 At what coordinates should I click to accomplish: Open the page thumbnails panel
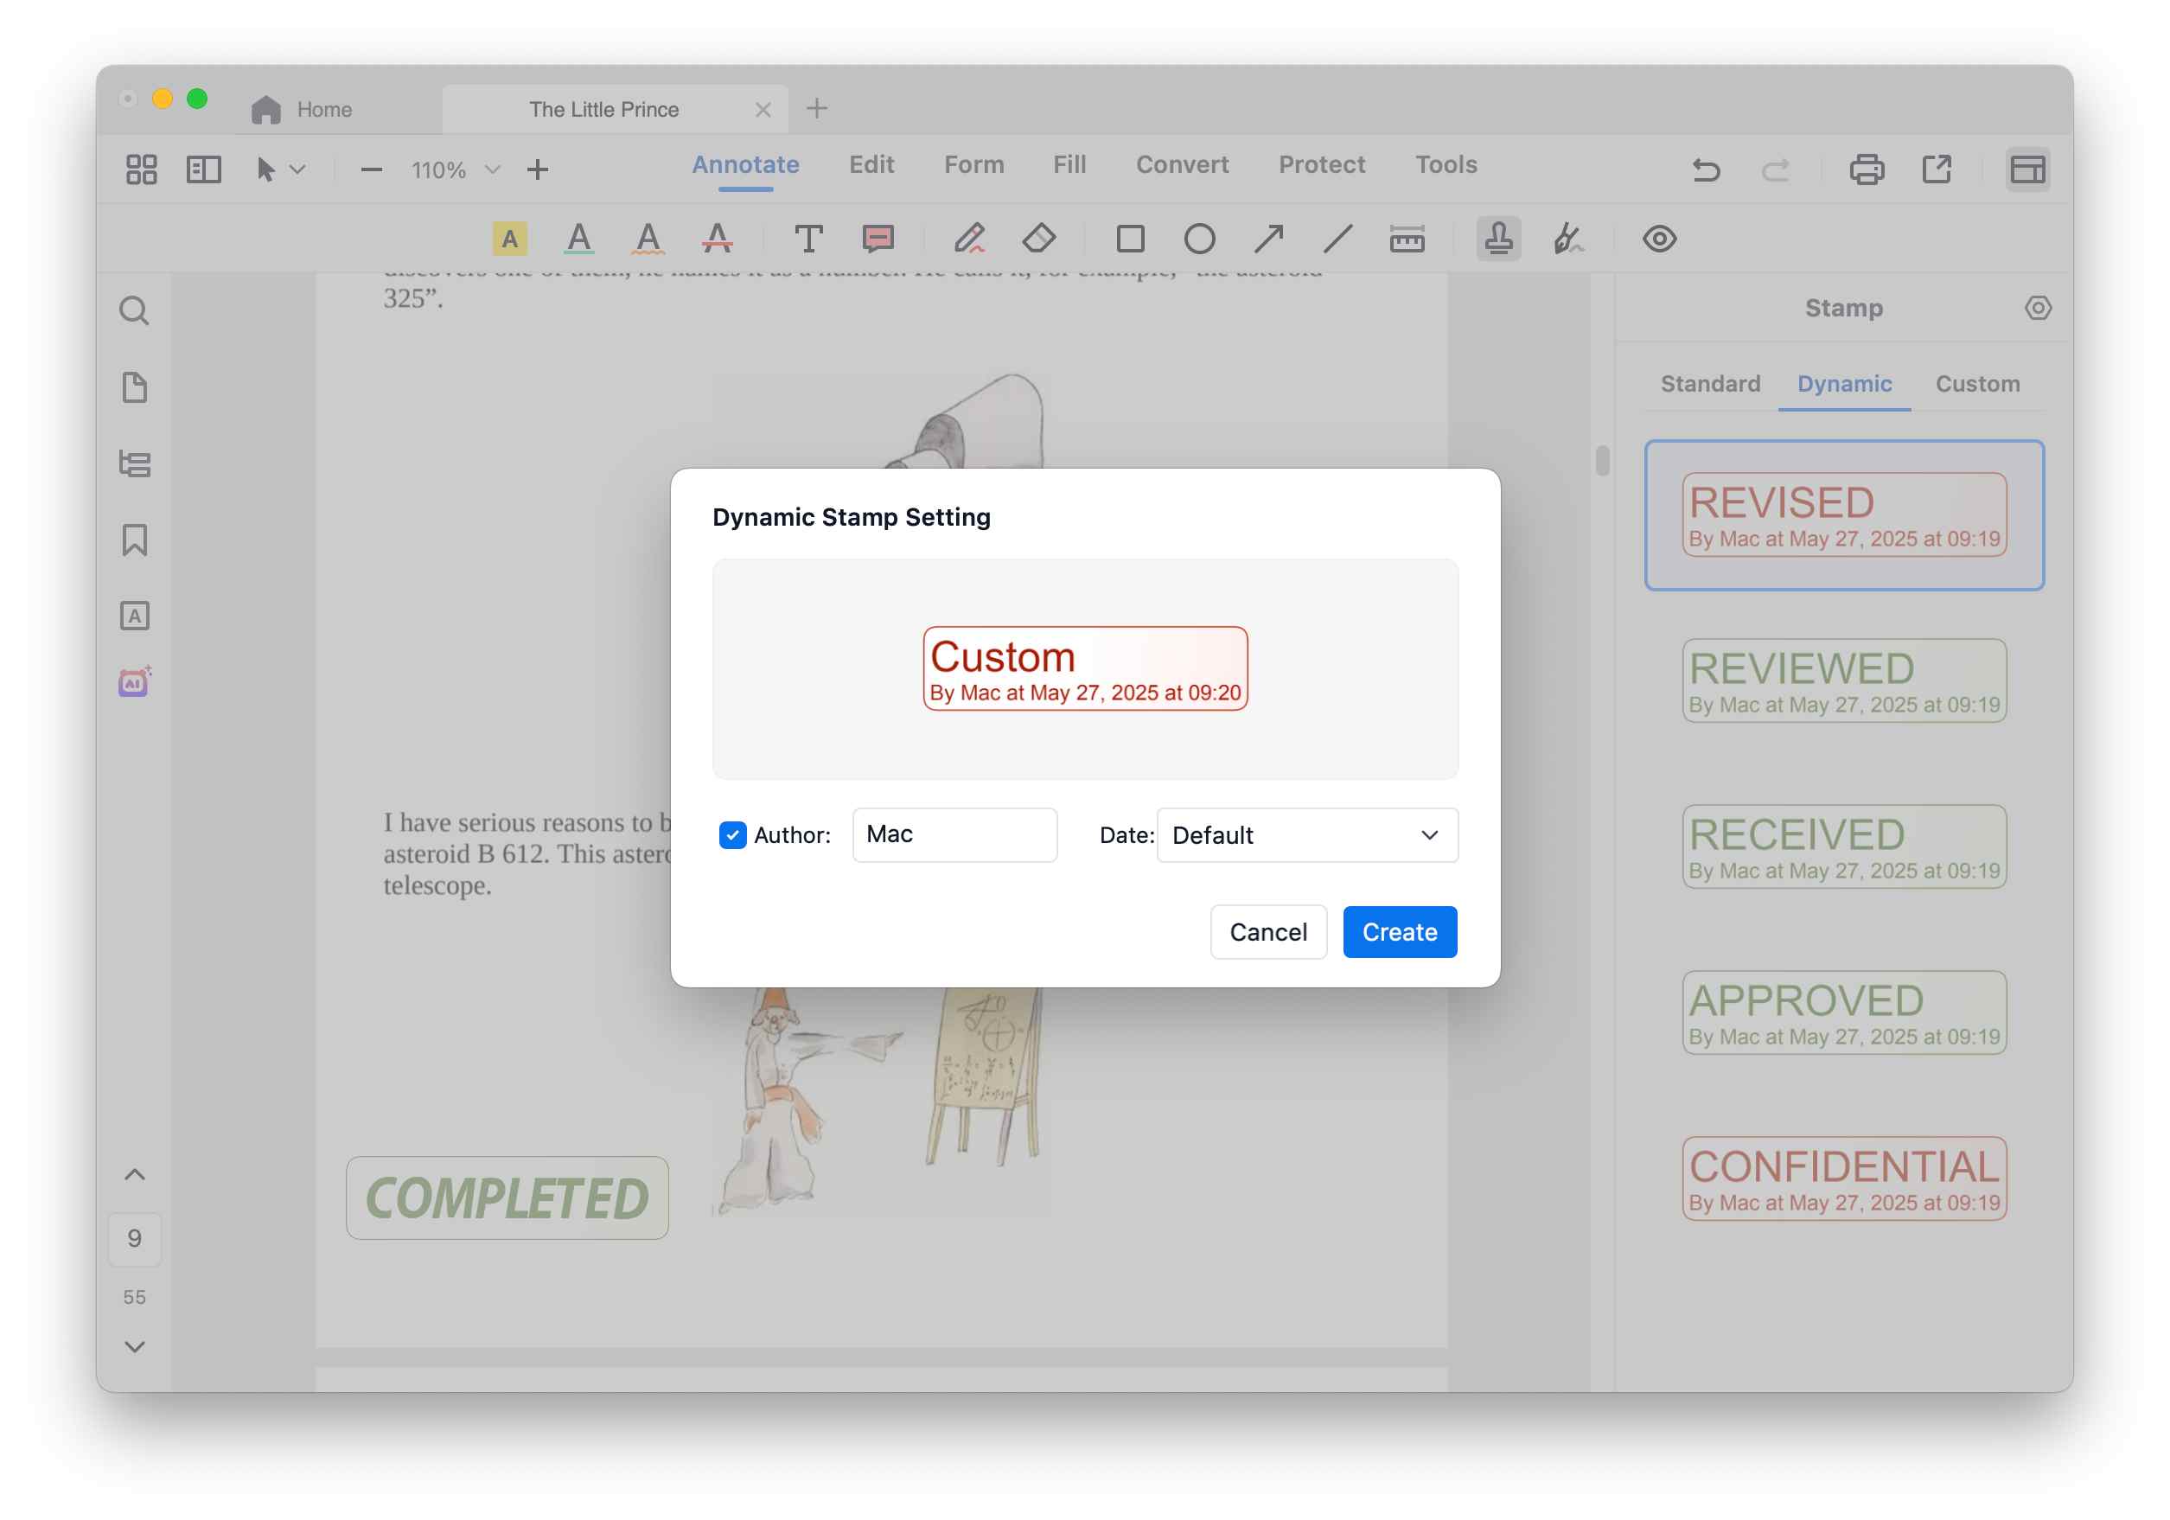click(135, 387)
